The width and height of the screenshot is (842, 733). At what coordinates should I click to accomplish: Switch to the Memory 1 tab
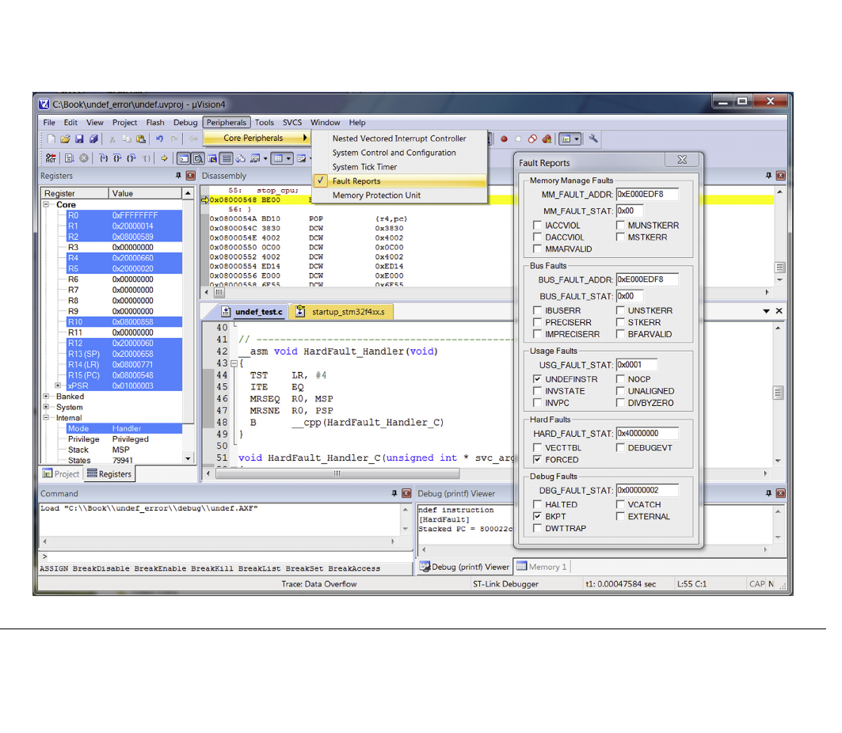pos(542,567)
